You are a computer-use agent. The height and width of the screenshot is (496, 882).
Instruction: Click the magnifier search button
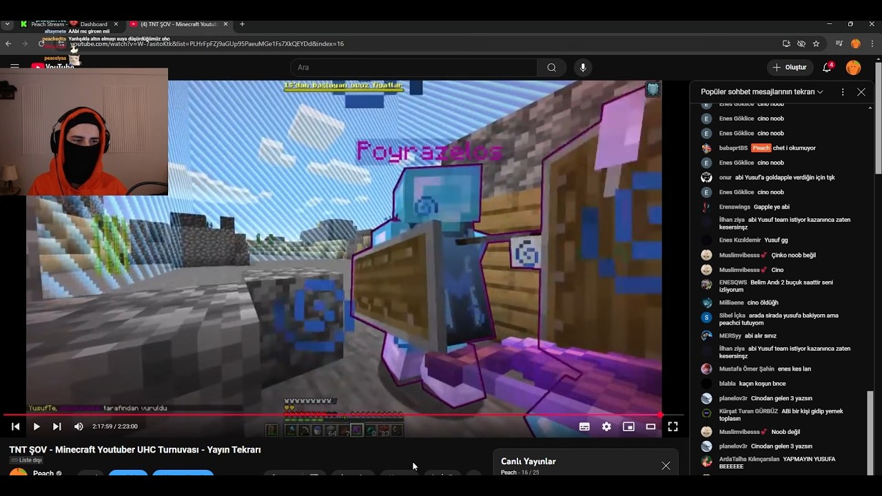(551, 68)
